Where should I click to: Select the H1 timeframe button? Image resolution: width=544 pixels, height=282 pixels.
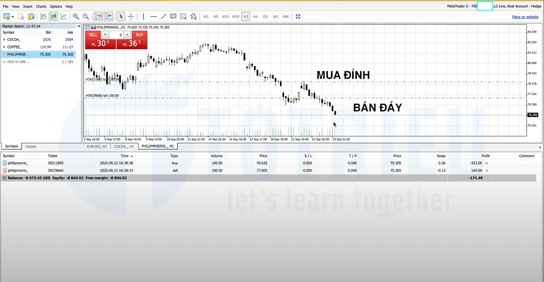click(x=246, y=17)
